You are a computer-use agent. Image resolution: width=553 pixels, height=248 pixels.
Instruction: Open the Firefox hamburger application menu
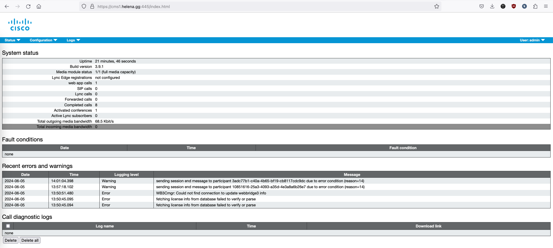pyautogui.click(x=546, y=6)
